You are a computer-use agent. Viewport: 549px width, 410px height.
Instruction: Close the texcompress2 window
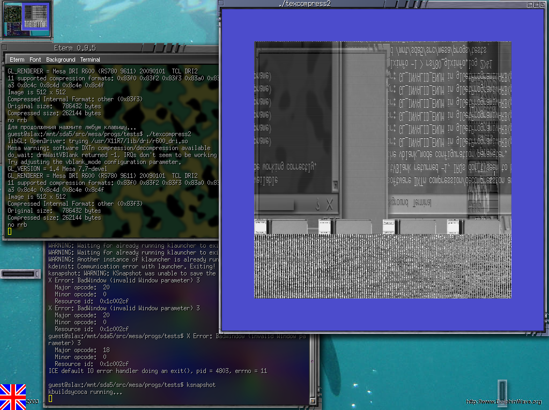pos(543,4)
